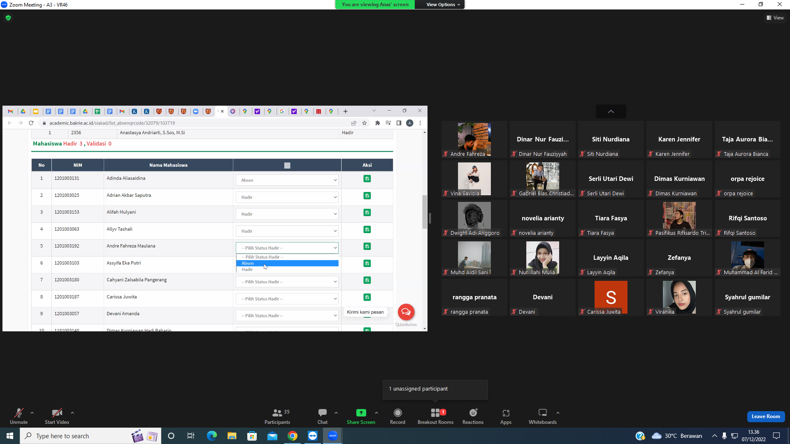Expand audio options arrow next to Unmute

tap(32, 413)
